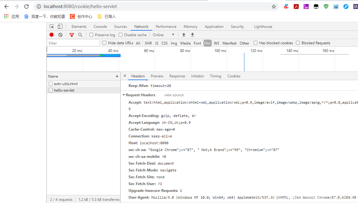Image resolution: width=358 pixels, height=203 pixels.
Task: Open the Preview detail tab
Action: click(x=157, y=76)
